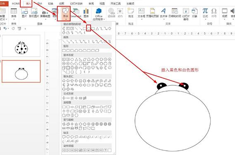This screenshot has height=155, width=235.
Task: Click the red caption text 插入黑色和白色圆形
Action: point(180,70)
